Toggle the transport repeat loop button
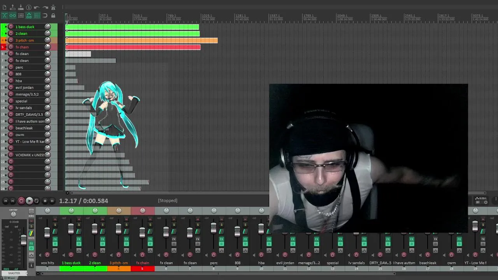498x280 pixels. click(x=37, y=201)
